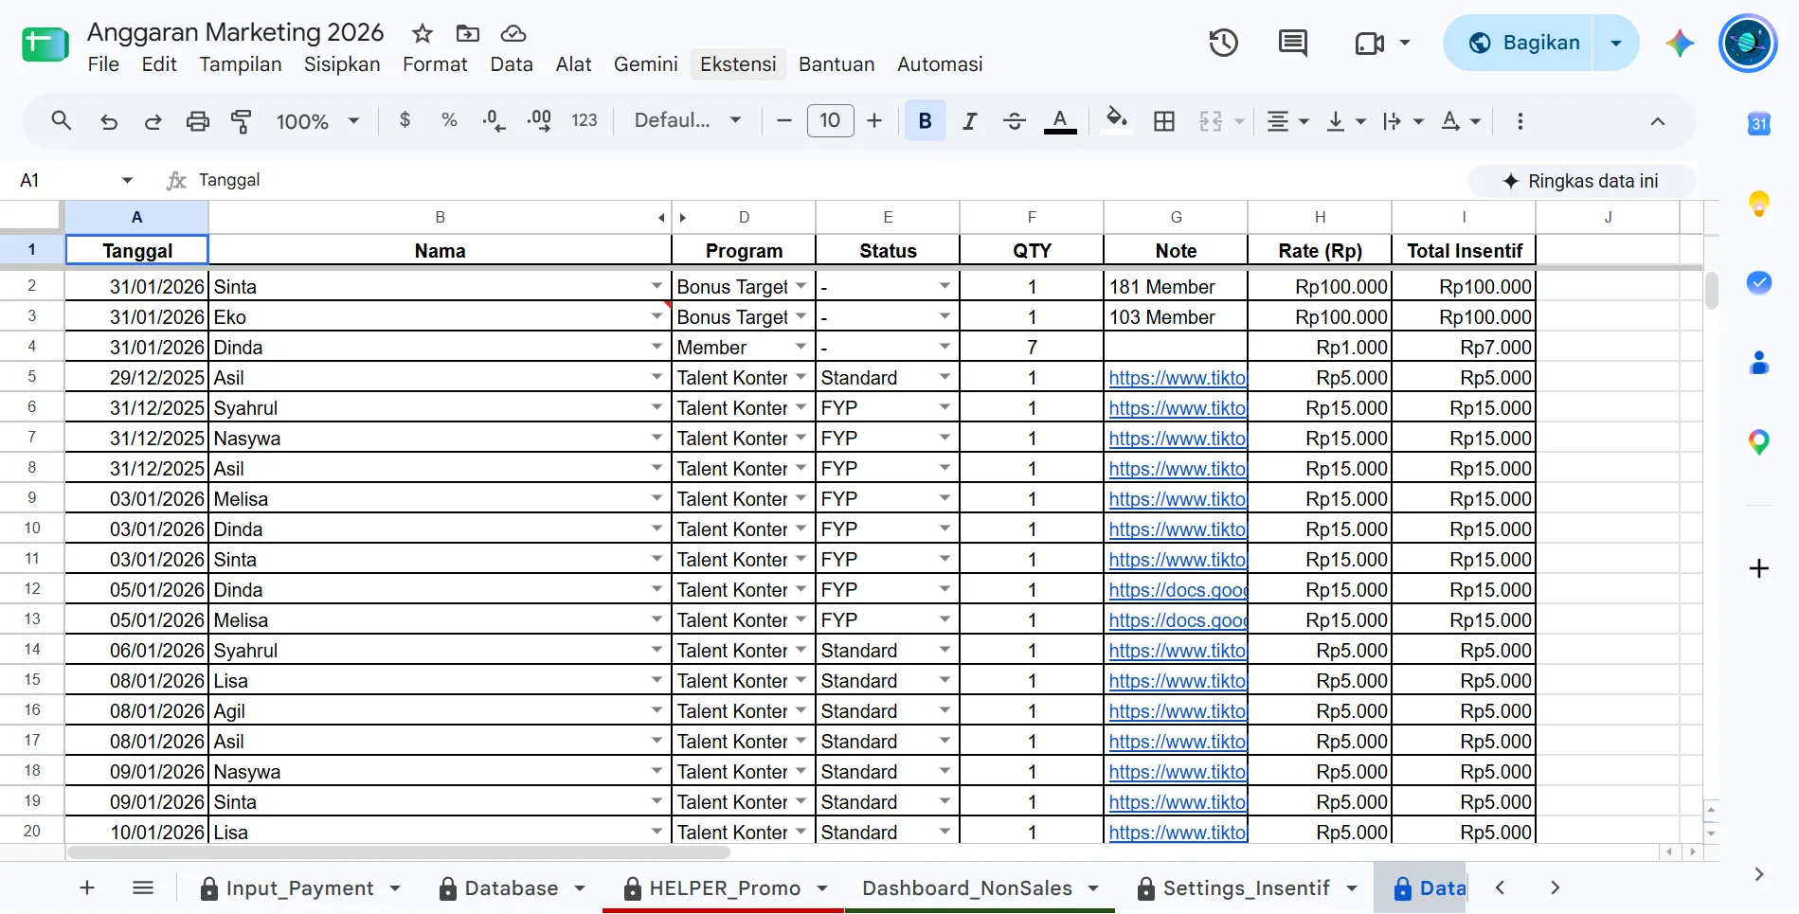This screenshot has height=914, width=1799.
Task: Undo the last action
Action: [109, 121]
